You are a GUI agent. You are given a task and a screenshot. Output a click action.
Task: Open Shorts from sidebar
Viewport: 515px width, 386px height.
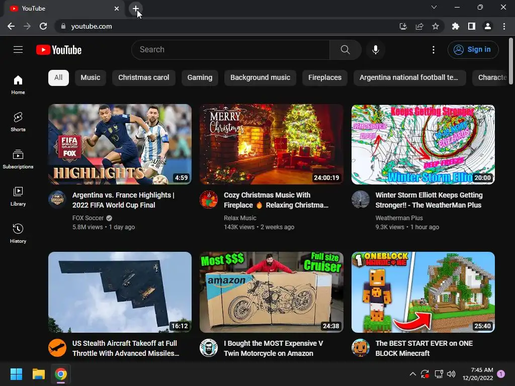click(18, 122)
